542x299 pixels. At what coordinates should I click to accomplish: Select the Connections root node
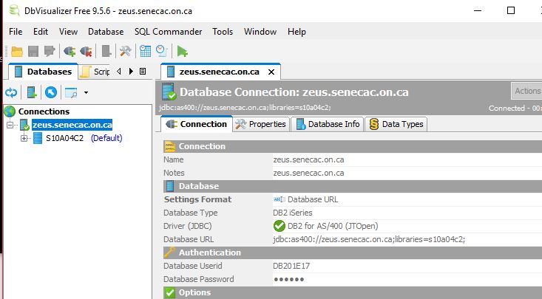[x=44, y=111]
